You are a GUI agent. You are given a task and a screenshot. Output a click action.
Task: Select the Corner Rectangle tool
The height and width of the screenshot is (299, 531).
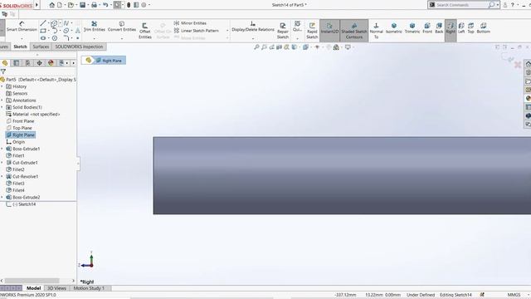coord(43,31)
